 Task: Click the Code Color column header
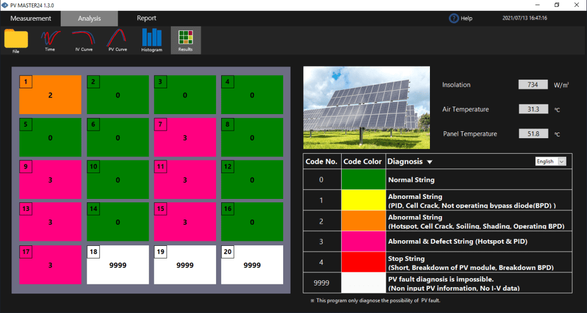pyautogui.click(x=362, y=161)
